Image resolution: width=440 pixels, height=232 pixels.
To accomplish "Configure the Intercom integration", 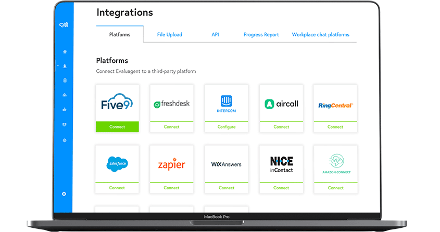I will (227, 127).
